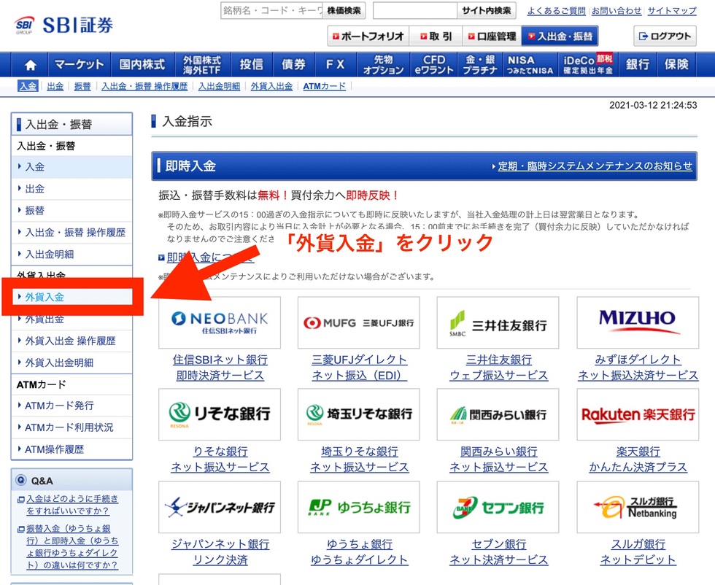Open the 先物オプション menu
Image resolution: width=715 pixels, height=585 pixels.
click(384, 65)
